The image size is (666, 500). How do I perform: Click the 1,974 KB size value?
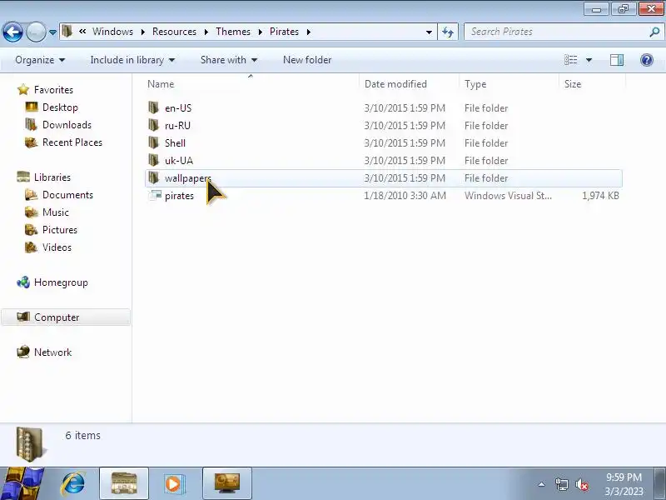[600, 196]
